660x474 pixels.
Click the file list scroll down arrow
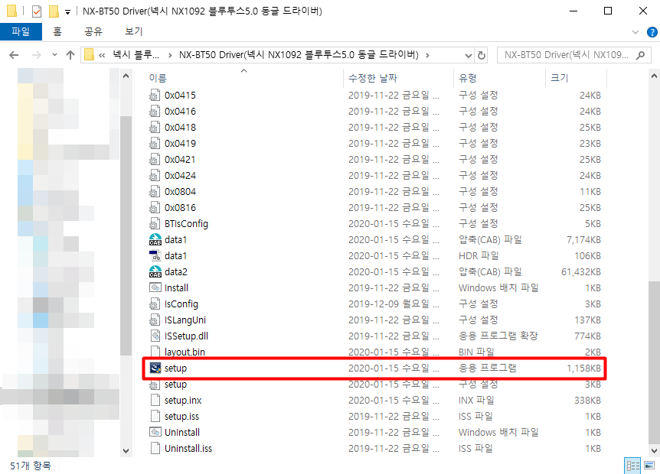(654, 451)
